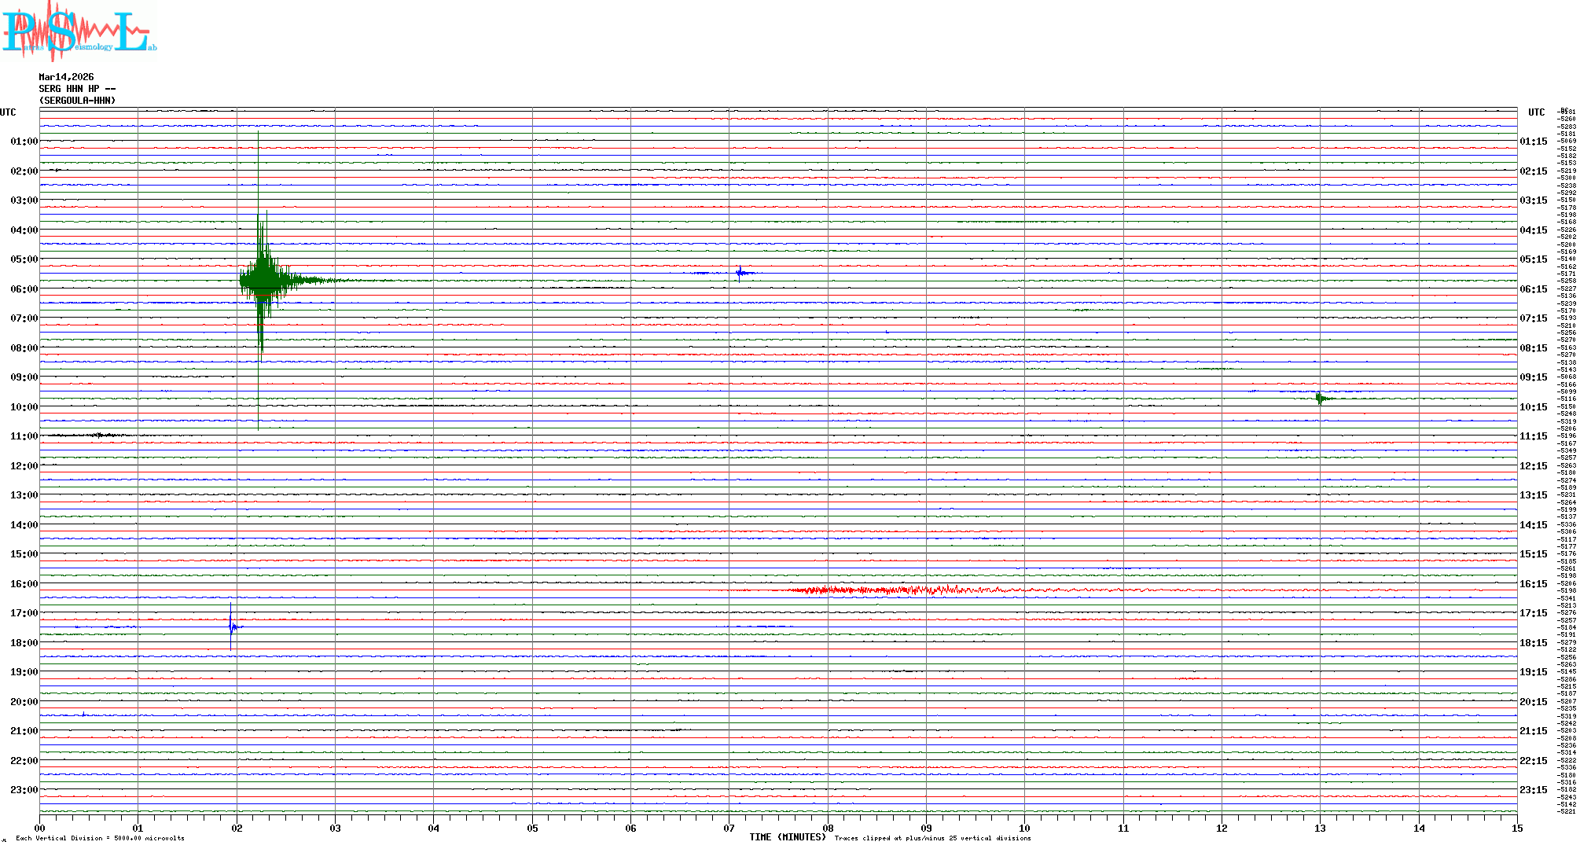Select the 05:00 hour label on the left axis

click(x=24, y=259)
